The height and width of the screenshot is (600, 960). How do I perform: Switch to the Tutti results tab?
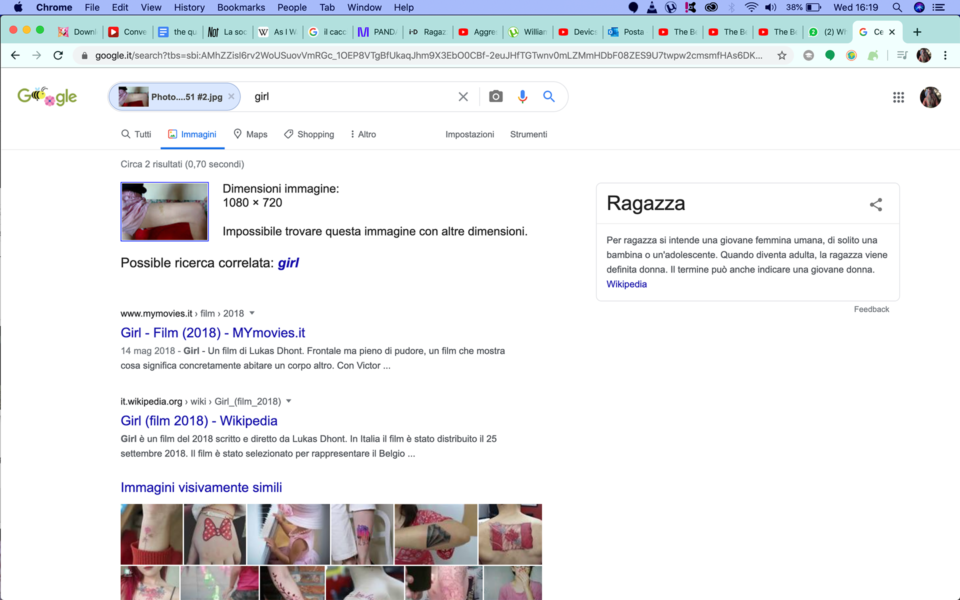(x=136, y=134)
